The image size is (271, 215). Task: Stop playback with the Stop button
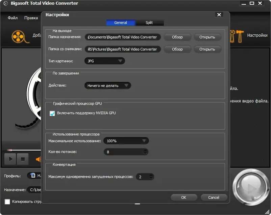22,159
